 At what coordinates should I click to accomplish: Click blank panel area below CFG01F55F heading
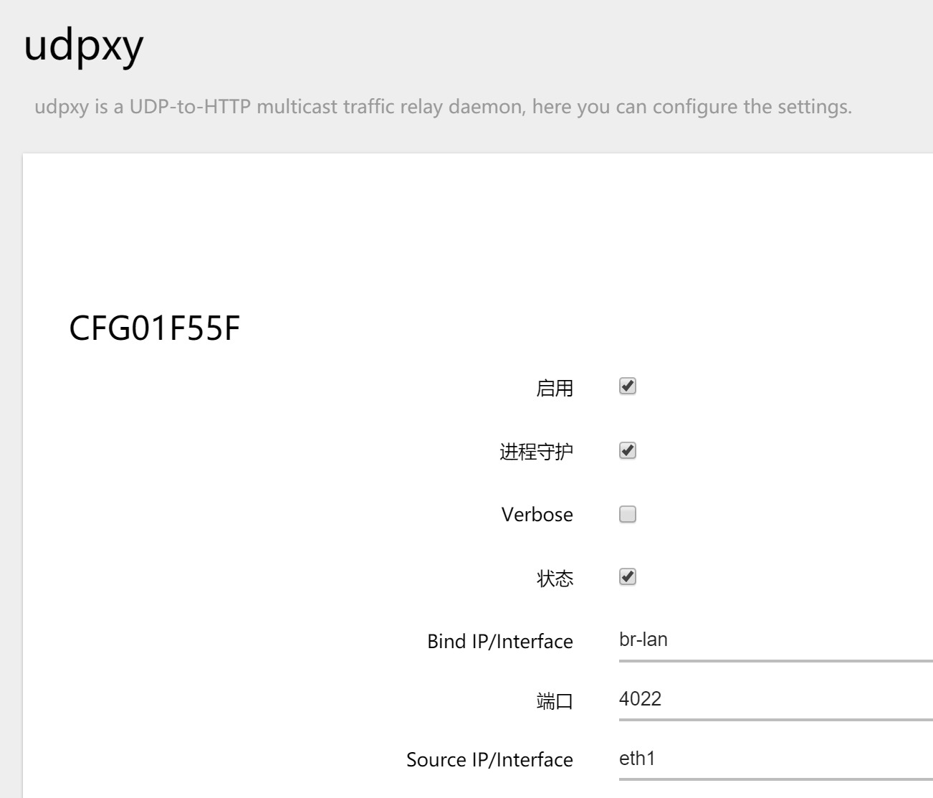point(215,502)
